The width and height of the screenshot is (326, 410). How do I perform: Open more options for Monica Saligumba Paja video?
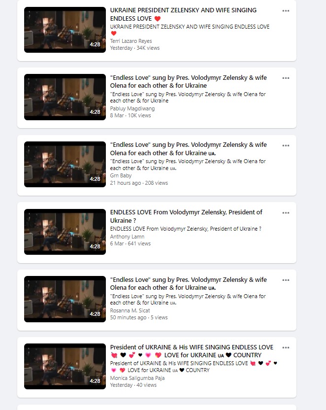[286, 347]
